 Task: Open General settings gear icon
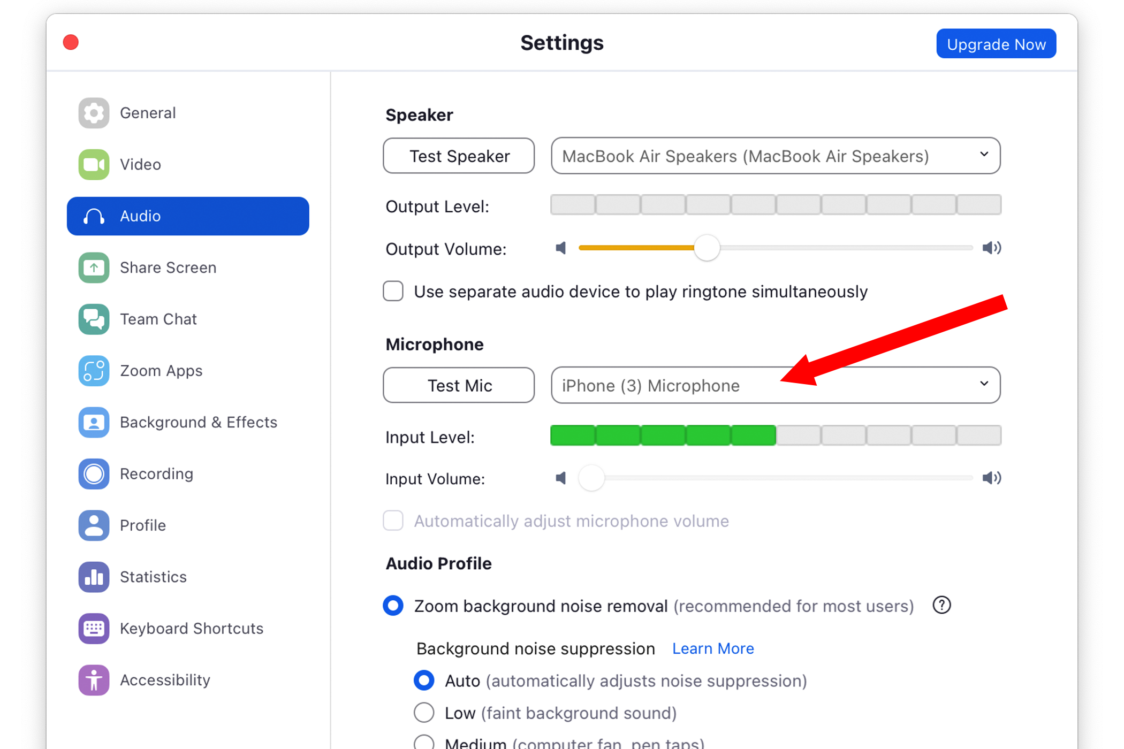(x=94, y=113)
